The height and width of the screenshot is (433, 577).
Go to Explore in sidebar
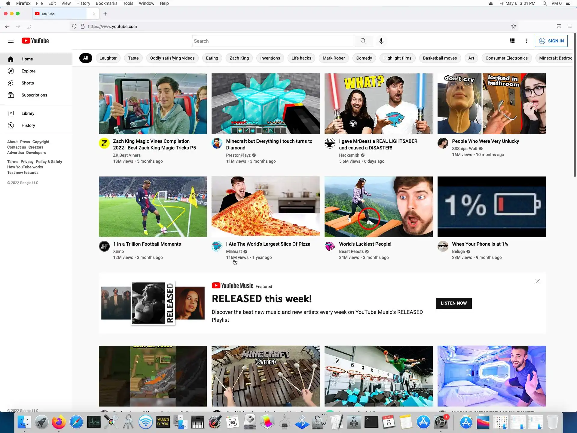[x=28, y=71]
